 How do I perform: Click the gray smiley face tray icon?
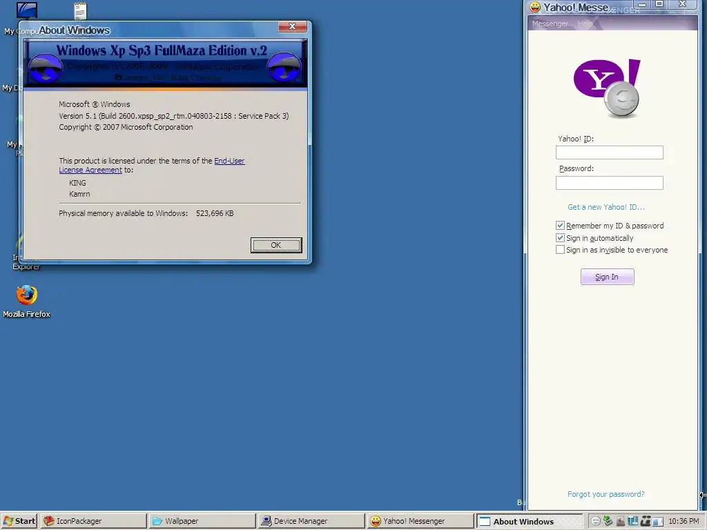click(596, 521)
